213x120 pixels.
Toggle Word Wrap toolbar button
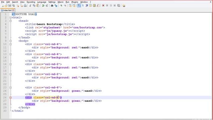79,6
